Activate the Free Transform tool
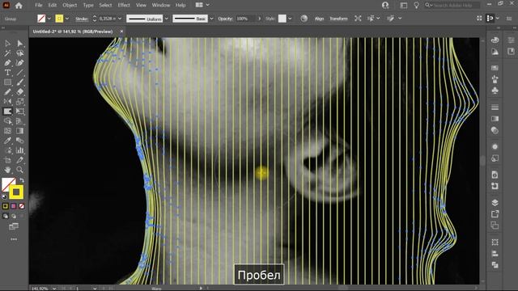Viewport: 518px width, 291px height. tap(19, 112)
